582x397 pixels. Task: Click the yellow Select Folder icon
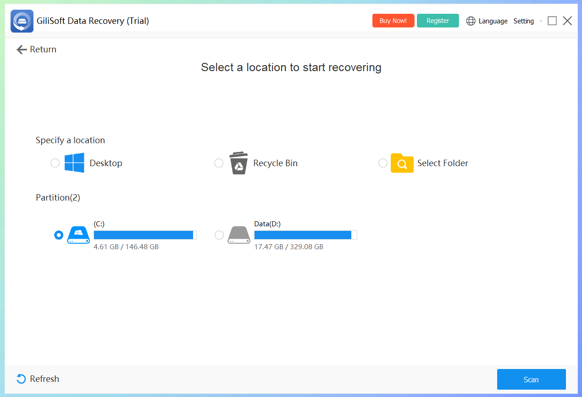click(x=402, y=163)
